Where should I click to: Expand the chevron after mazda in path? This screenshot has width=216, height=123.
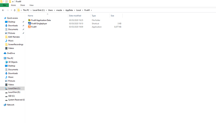click(x=64, y=10)
